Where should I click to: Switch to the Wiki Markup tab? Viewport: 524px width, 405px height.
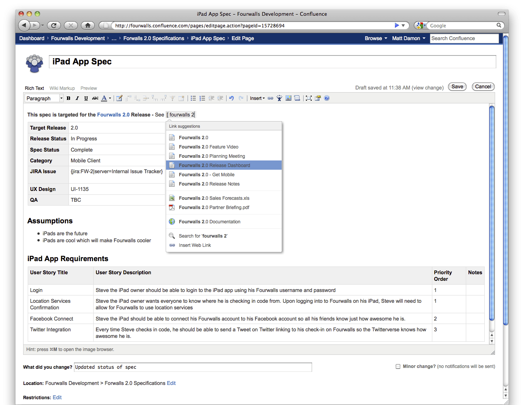click(x=62, y=88)
